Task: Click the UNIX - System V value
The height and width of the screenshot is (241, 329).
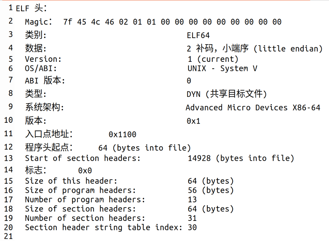Action: point(222,68)
